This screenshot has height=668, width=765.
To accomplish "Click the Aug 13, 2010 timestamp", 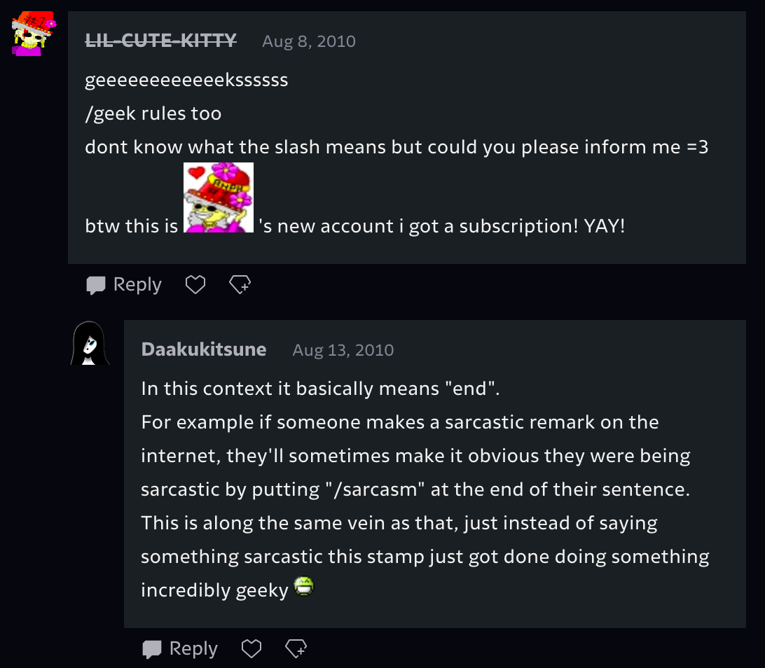I will coord(343,349).
